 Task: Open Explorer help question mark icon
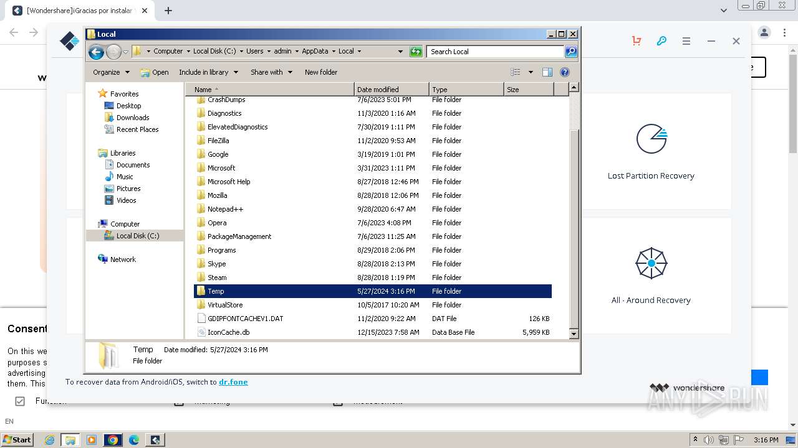tap(565, 72)
